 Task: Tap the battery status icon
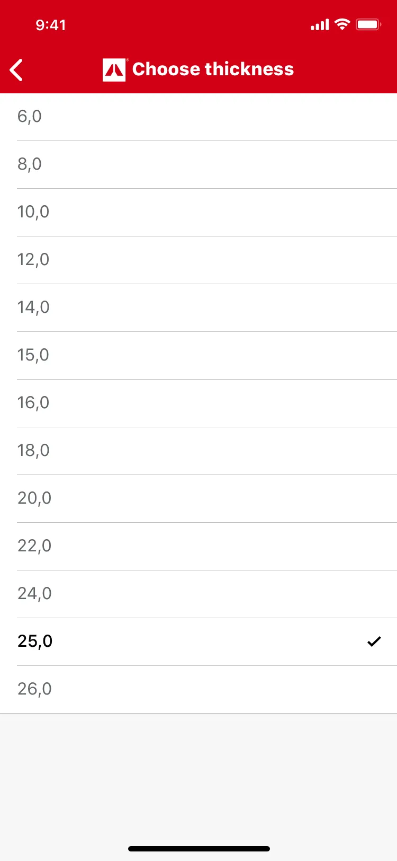(368, 24)
